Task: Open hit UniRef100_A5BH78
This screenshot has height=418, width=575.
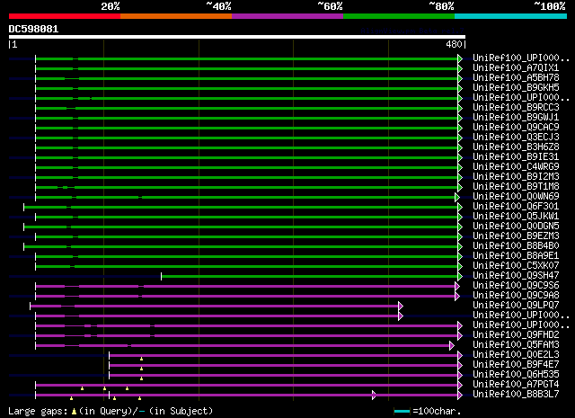Action: pyautogui.click(x=516, y=78)
